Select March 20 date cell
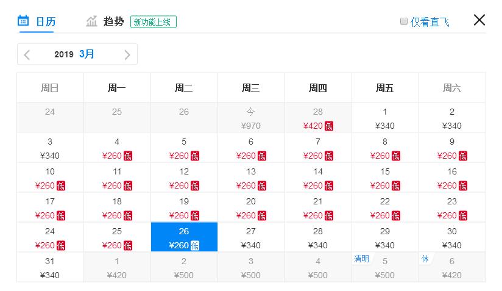502x291 pixels. [251, 207]
